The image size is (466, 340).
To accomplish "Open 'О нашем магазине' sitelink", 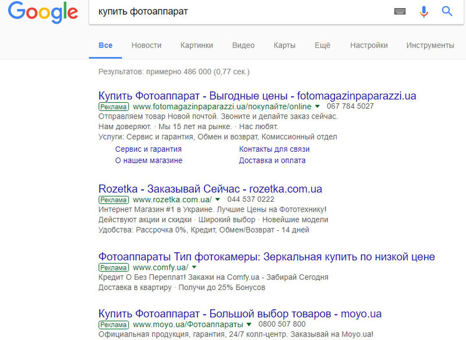I will (149, 160).
